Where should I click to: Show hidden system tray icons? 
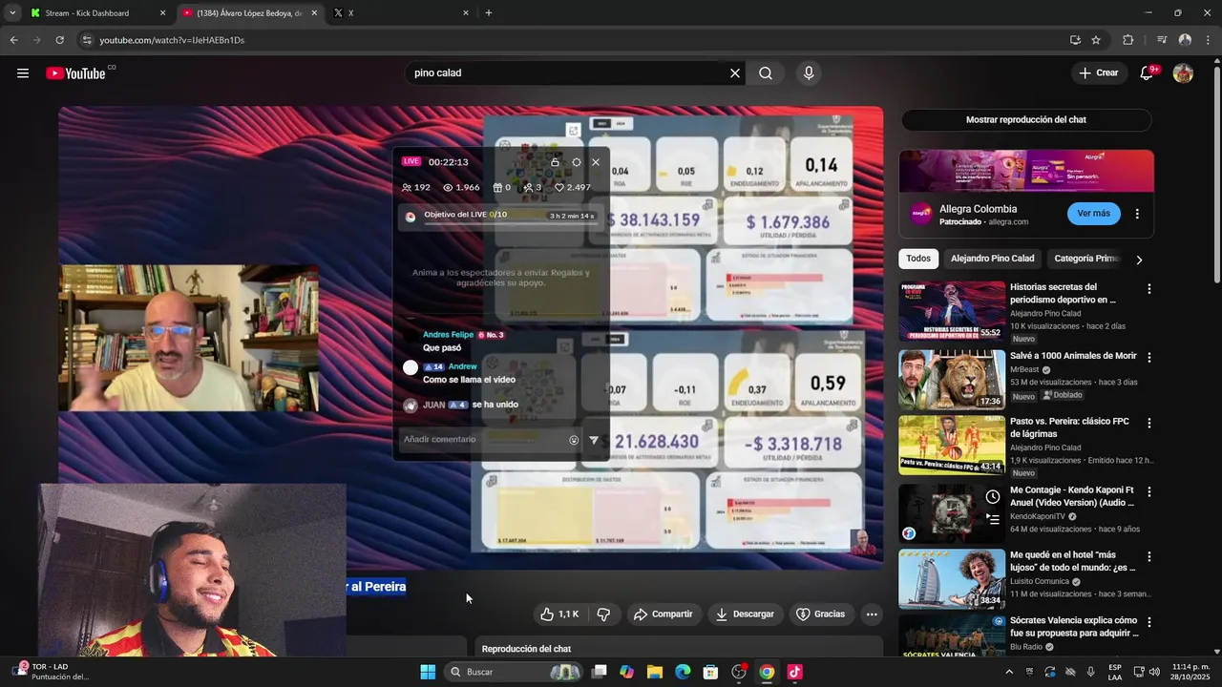coord(1009,672)
